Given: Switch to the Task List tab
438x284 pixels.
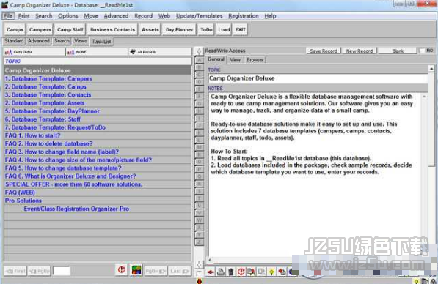Looking at the screenshot, I should tap(101, 42).
